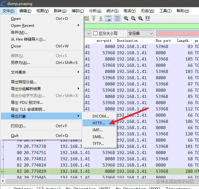
Task: Open the 无线(W) menu
Action: [x=147, y=11]
